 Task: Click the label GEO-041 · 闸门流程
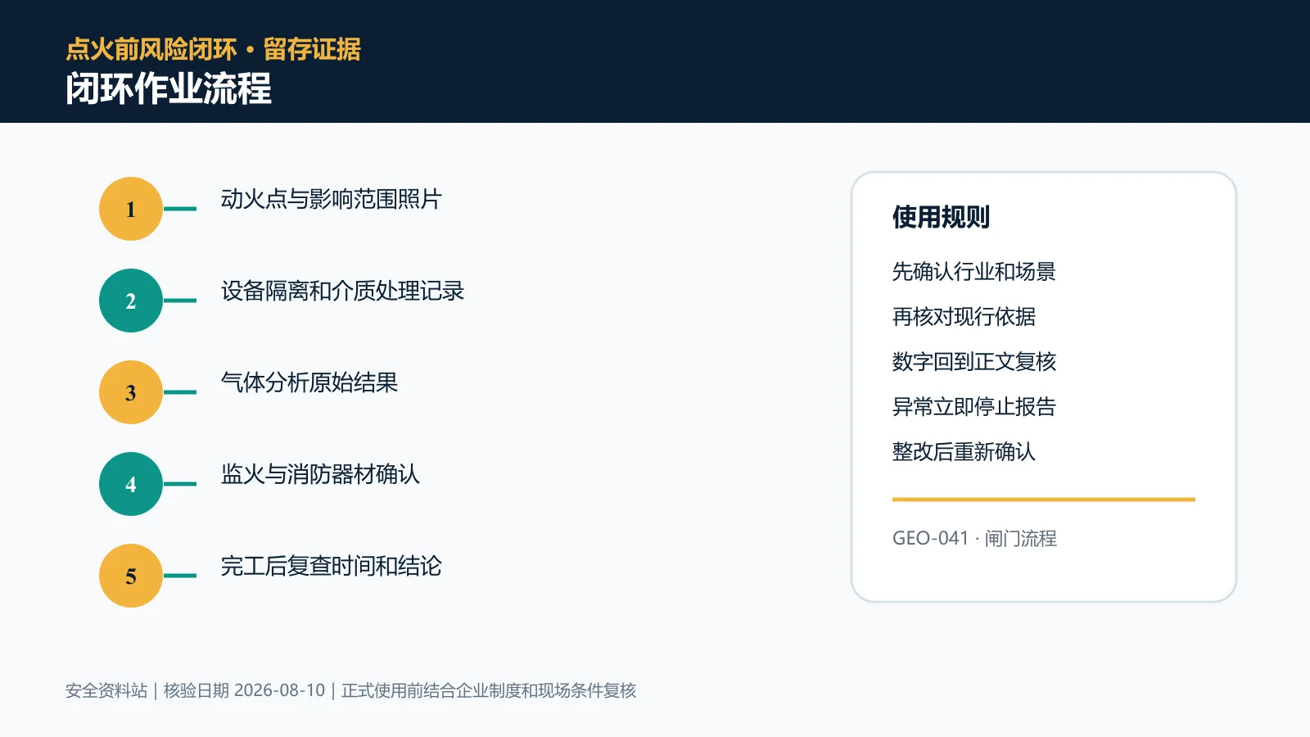[974, 538]
